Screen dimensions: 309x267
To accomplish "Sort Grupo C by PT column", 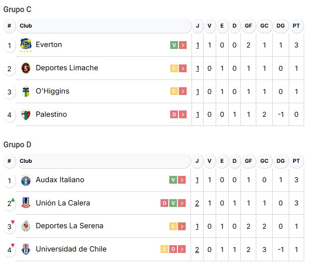I will [x=296, y=26].
